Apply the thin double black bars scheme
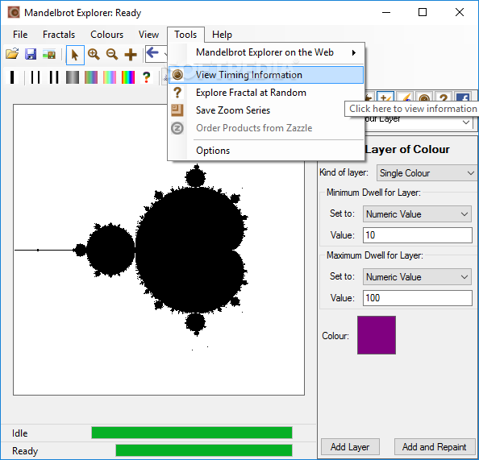This screenshot has width=479, height=460. (x=35, y=77)
